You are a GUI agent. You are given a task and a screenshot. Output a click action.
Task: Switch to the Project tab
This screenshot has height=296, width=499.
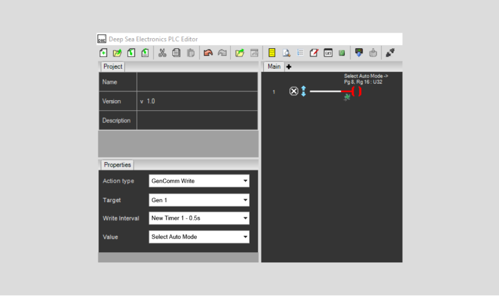113,67
